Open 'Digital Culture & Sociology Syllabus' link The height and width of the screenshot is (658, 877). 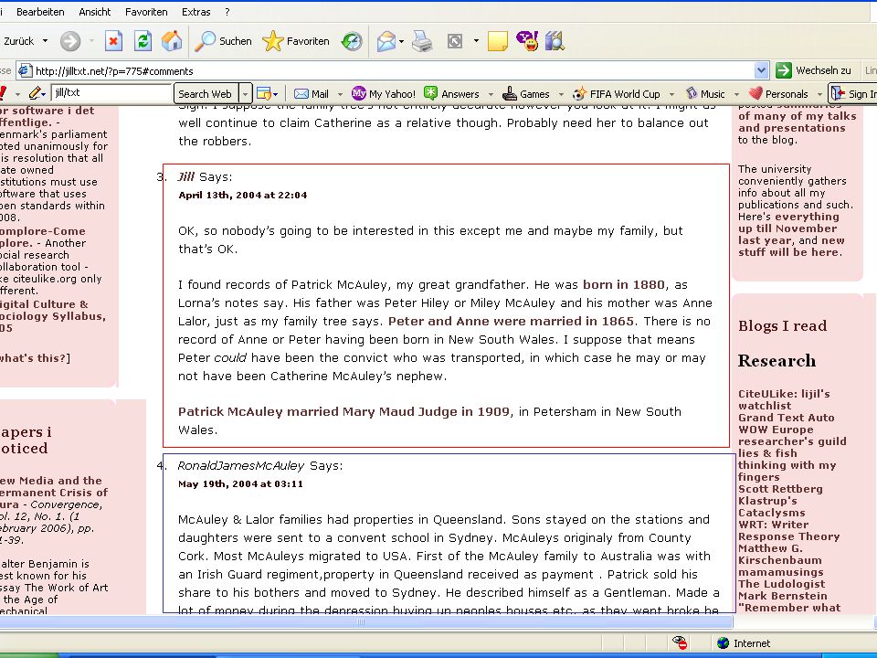click(x=53, y=316)
